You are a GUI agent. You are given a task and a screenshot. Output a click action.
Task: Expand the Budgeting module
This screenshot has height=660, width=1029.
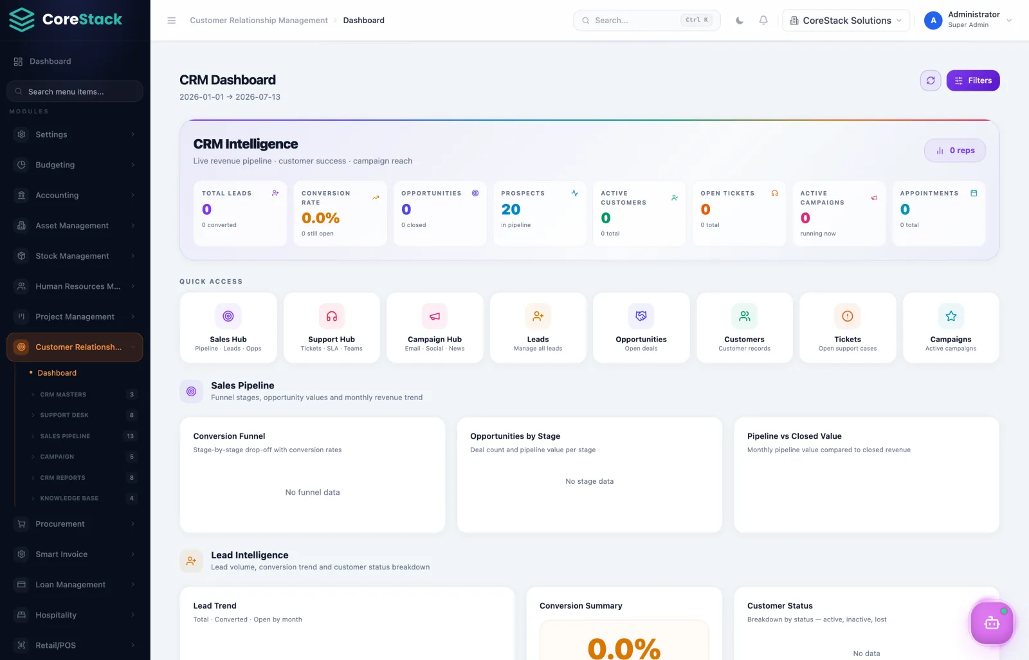click(x=75, y=165)
